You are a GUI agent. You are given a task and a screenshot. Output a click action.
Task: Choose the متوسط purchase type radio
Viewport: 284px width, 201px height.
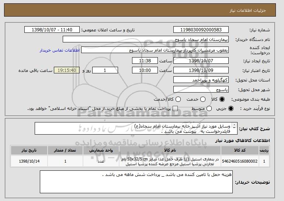point(209,108)
